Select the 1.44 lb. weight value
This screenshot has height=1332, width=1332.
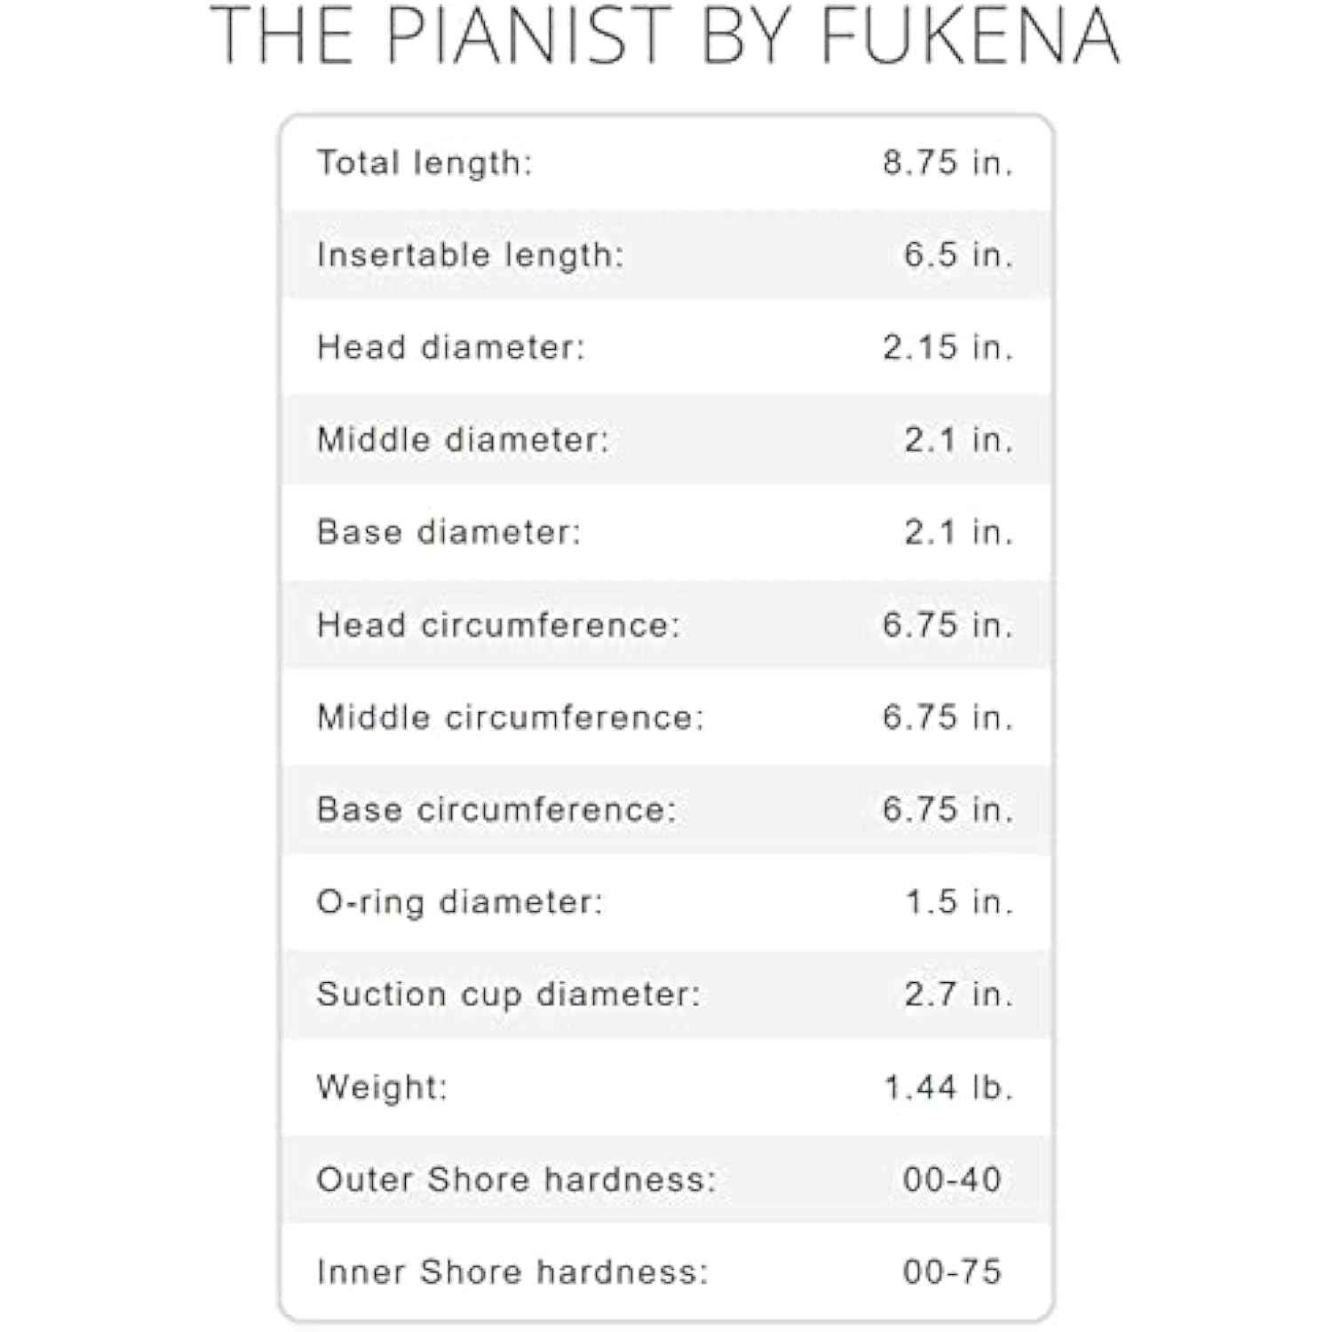[x=948, y=1087]
